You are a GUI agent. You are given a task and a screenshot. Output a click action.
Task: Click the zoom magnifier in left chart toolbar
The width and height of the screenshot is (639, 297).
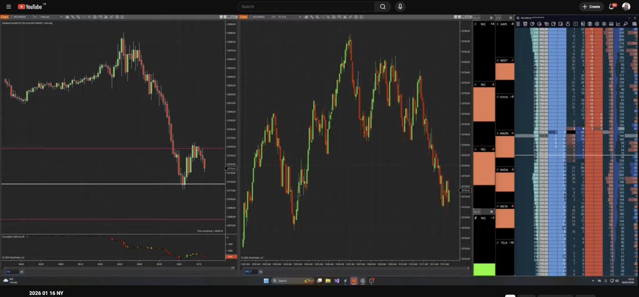pos(78,17)
